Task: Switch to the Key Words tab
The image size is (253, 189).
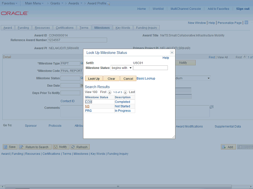Action: coord(123,28)
